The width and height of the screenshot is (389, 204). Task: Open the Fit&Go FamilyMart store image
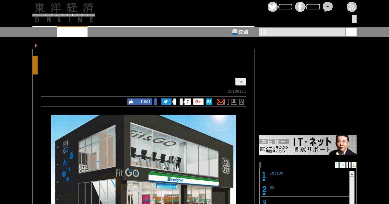coord(144,159)
